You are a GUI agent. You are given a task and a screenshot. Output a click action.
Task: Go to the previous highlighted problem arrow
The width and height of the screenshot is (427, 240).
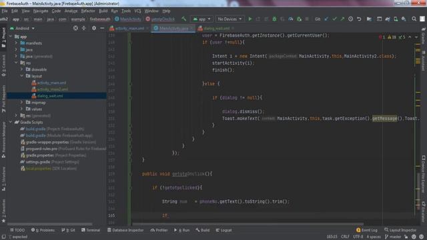point(410,37)
